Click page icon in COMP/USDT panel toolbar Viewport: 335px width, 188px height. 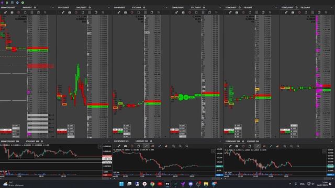tap(196, 13)
